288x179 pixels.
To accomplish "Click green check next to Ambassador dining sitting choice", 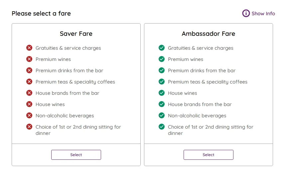I will pyautogui.click(x=162, y=127).
